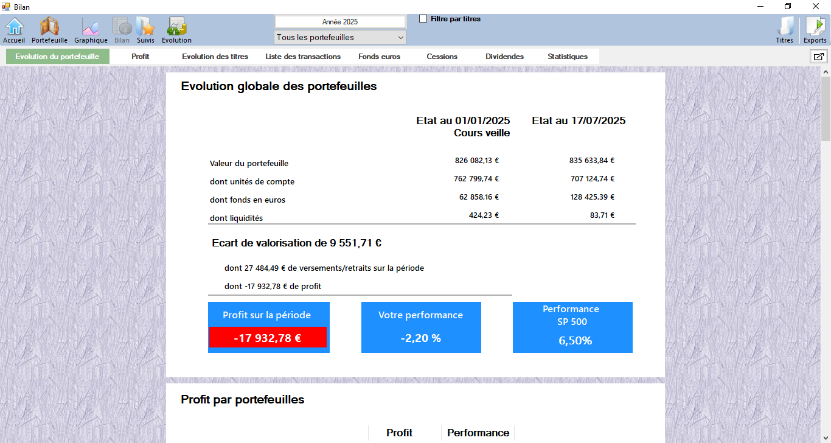Open the Accueil home icon
The image size is (831, 443).
tap(14, 29)
